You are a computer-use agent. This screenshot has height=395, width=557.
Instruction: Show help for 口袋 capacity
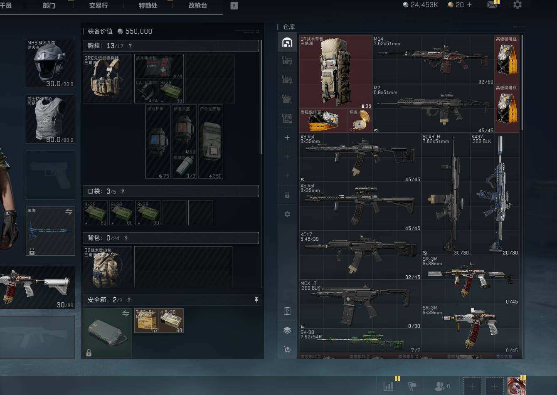123,191
